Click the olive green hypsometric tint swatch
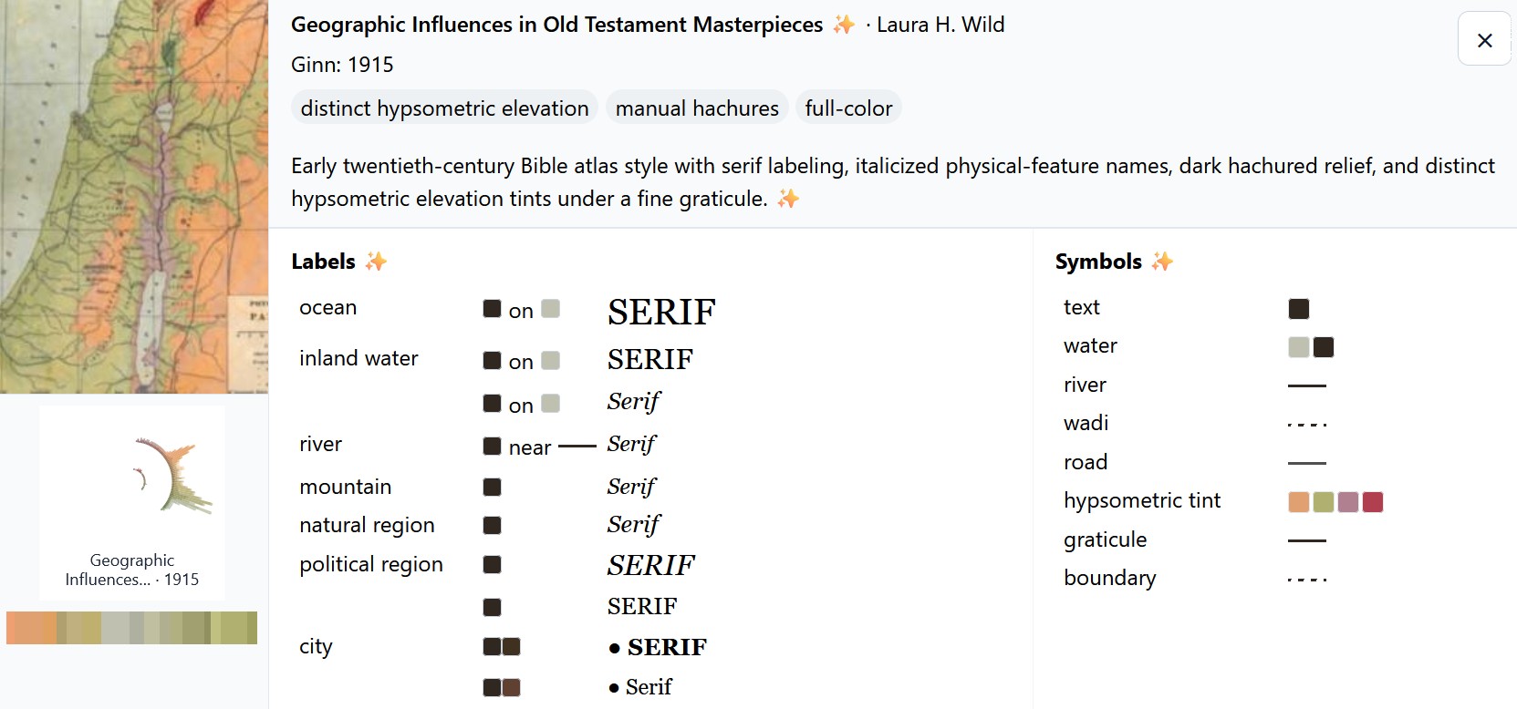Screen dimensions: 1517x709 tap(1324, 502)
